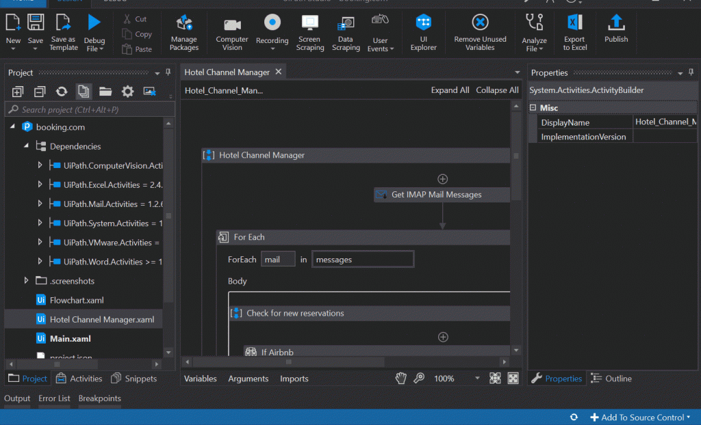Switch to Snippets tab
This screenshot has width=701, height=425.
tap(133, 379)
